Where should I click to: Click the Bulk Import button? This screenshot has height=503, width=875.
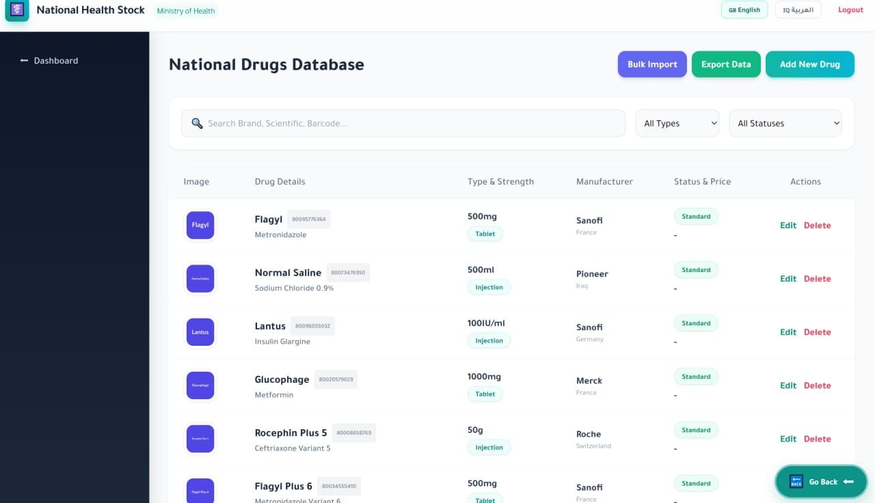pos(652,64)
